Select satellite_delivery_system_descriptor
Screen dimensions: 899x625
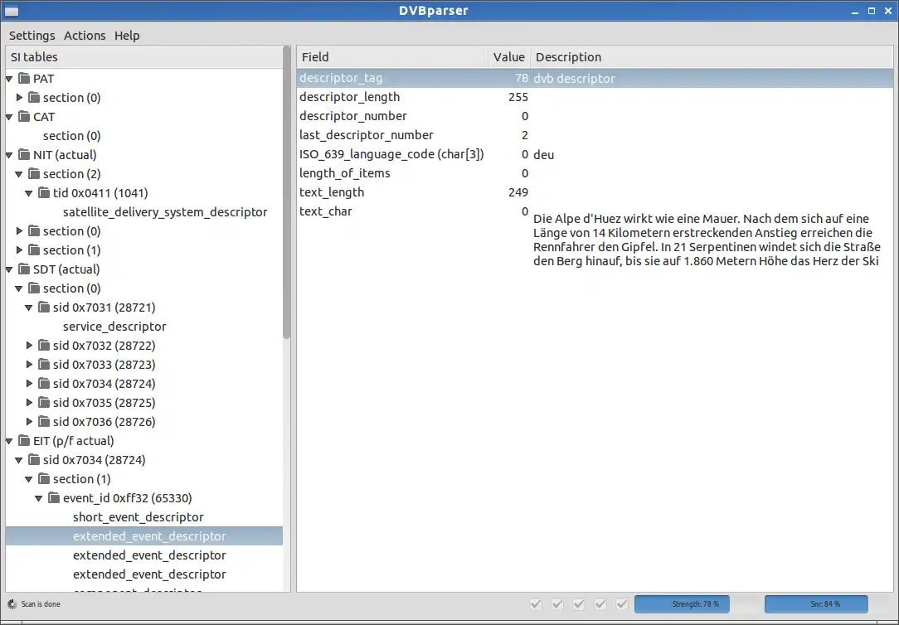165,212
